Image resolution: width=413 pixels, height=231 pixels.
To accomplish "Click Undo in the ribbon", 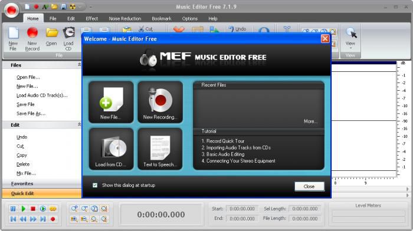I will coord(237,29).
